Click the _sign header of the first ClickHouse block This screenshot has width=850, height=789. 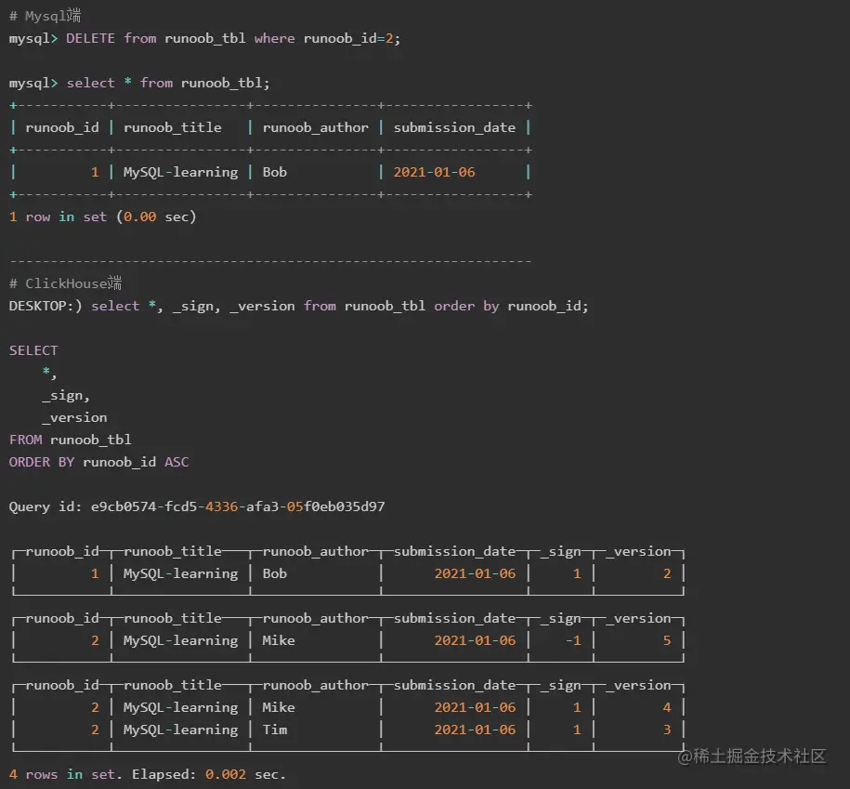point(561,551)
